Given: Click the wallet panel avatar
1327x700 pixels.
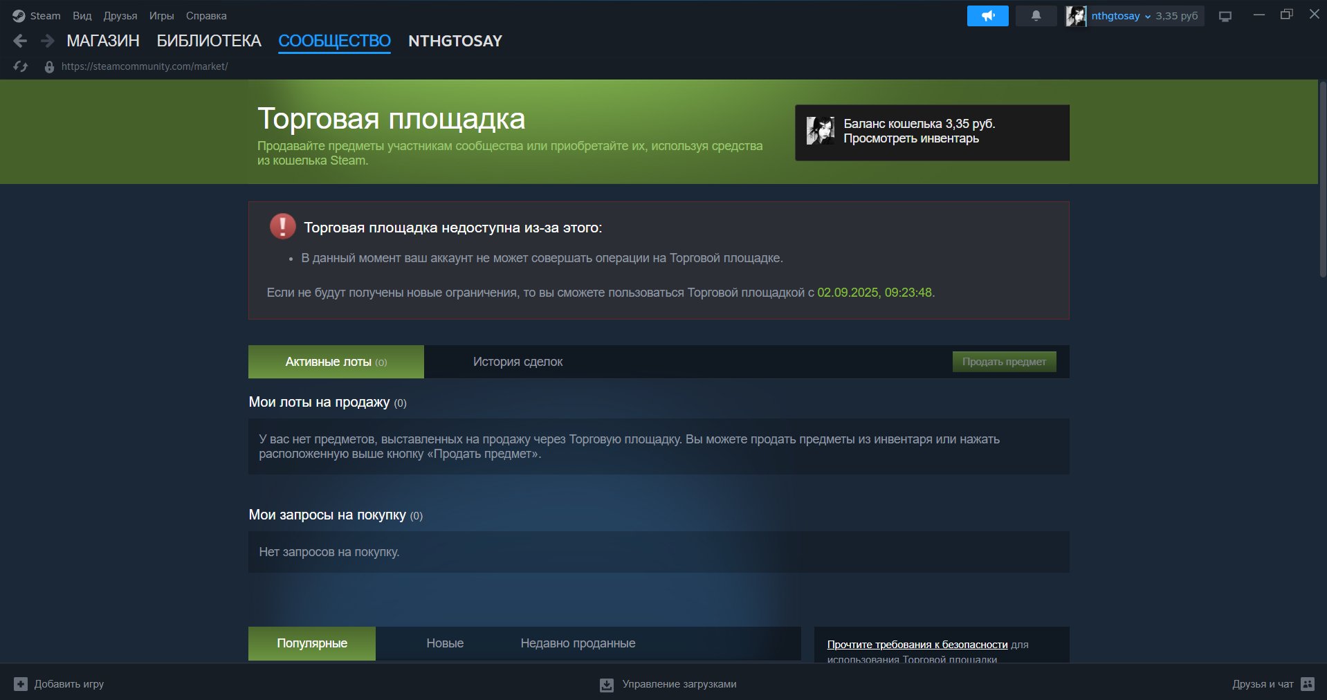Looking at the screenshot, I should click(821, 131).
